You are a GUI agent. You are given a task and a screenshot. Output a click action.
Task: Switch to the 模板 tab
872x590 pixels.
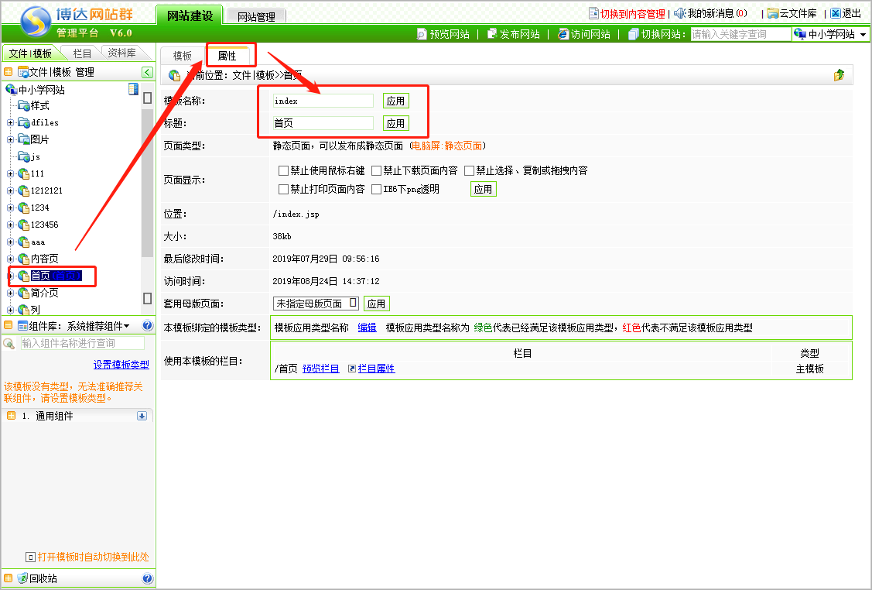coord(183,56)
